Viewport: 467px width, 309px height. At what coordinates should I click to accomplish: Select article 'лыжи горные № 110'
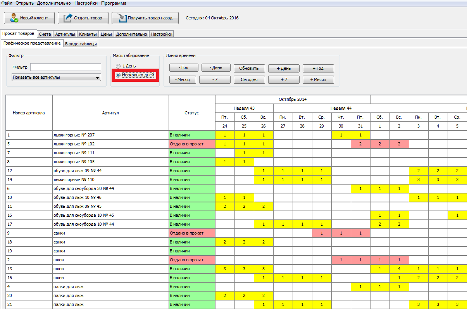[x=110, y=180]
